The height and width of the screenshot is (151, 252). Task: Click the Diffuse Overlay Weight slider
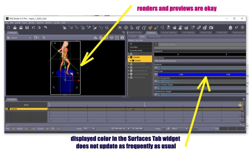[x=202, y=88]
